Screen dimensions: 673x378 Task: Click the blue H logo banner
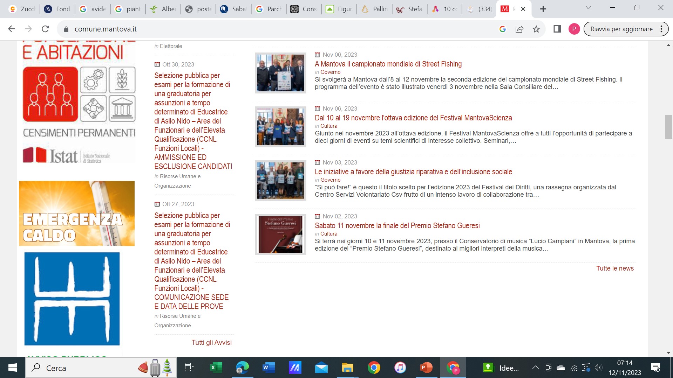point(72,299)
